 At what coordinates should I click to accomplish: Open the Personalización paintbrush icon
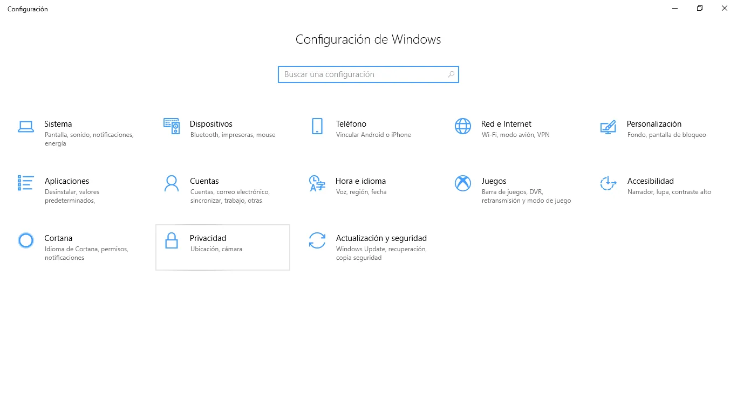coord(608,127)
